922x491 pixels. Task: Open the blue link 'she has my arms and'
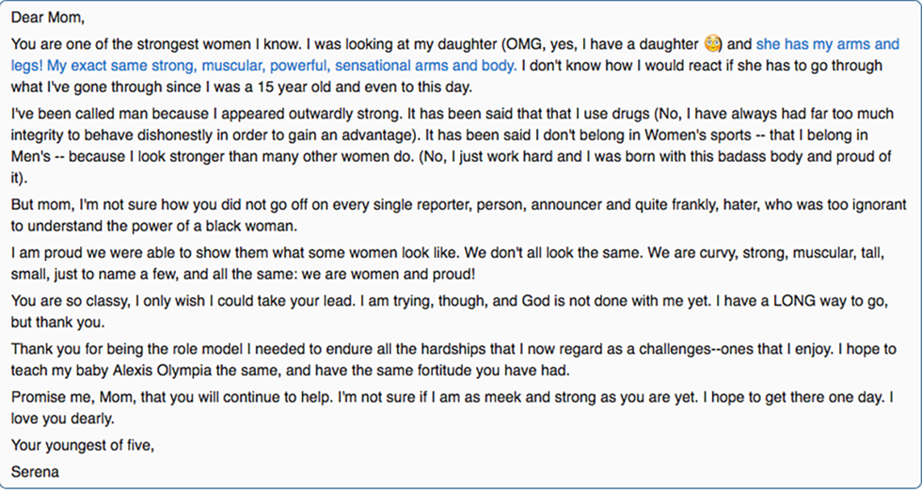[827, 44]
